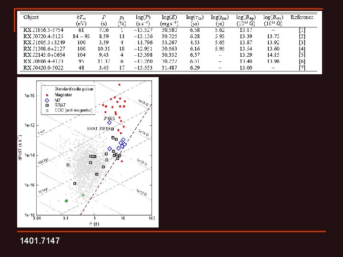Select the 100 kyr age line label
The image size is (343, 257).
[x=43, y=161]
